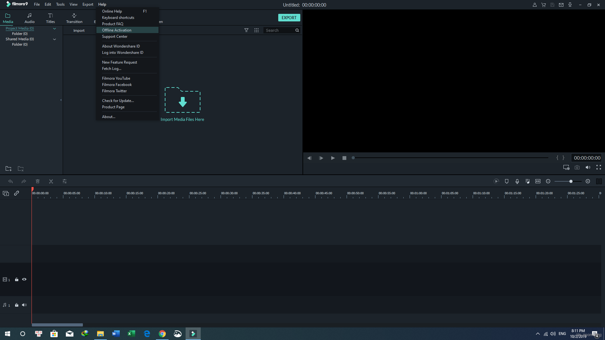Image resolution: width=605 pixels, height=340 pixels.
Task: Zoom in the timeline
Action: click(588, 181)
